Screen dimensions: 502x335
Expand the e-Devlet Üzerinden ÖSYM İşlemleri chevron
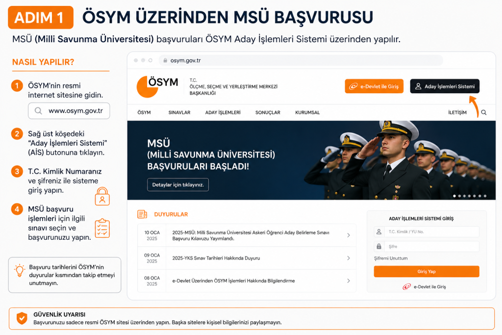tap(349, 281)
